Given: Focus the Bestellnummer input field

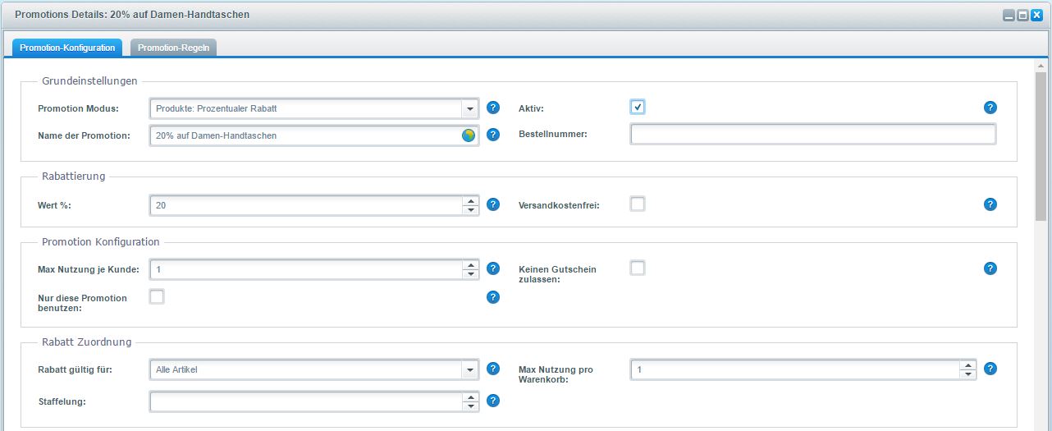Looking at the screenshot, I should pos(813,135).
